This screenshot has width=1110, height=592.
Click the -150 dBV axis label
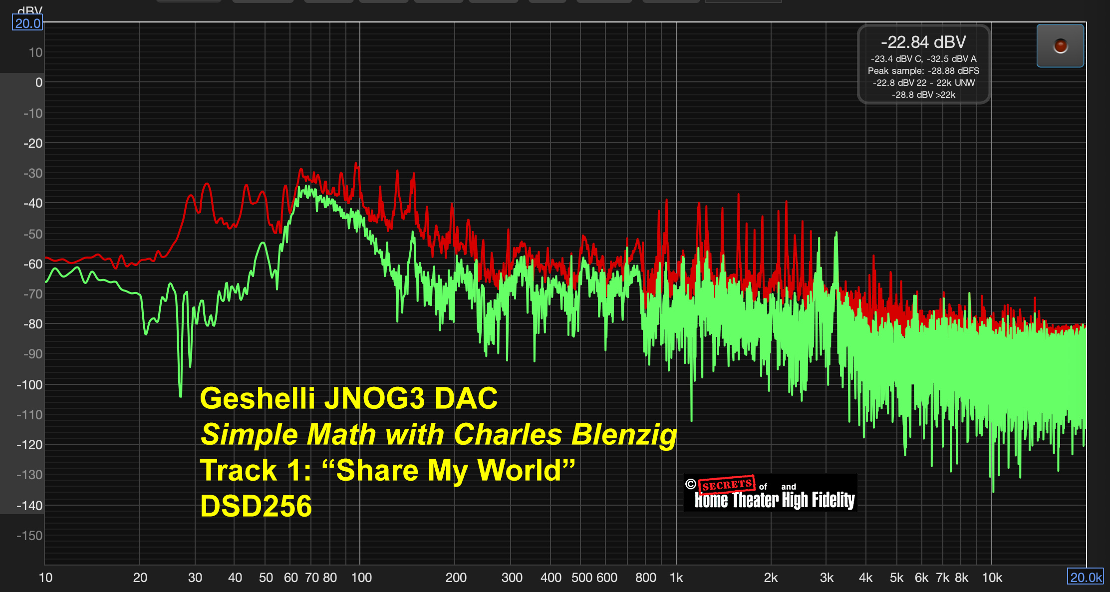(29, 536)
